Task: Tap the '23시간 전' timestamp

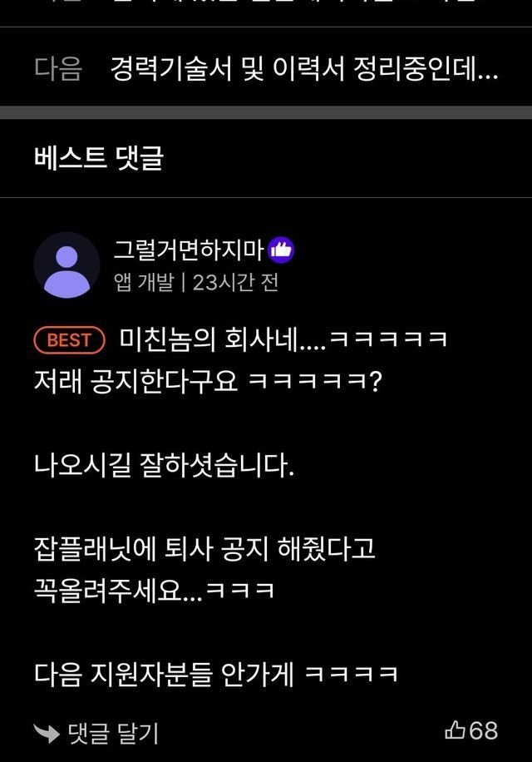Action: pyautogui.click(x=235, y=282)
